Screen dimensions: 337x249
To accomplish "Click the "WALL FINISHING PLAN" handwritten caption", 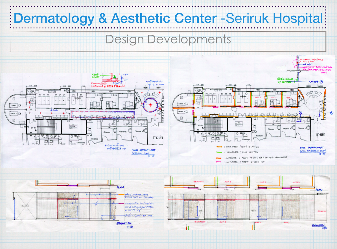I will (x=310, y=151).
